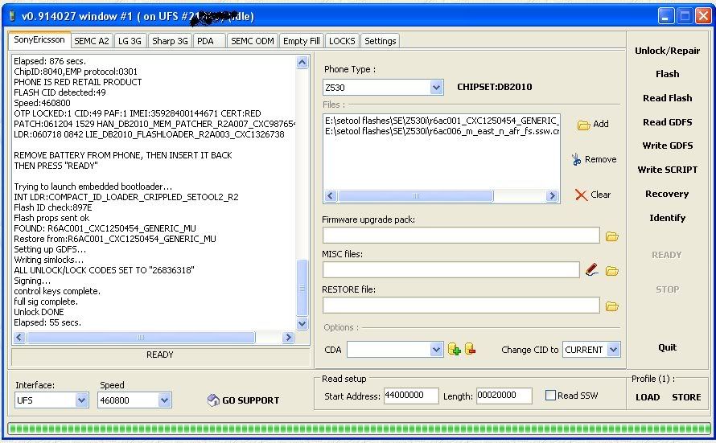716x443 pixels.
Task: Select the r6ac001 GENERIC file entry
Action: tap(442, 121)
